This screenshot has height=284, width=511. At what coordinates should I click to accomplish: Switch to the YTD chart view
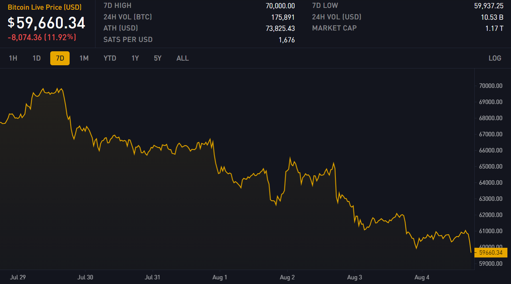click(110, 58)
